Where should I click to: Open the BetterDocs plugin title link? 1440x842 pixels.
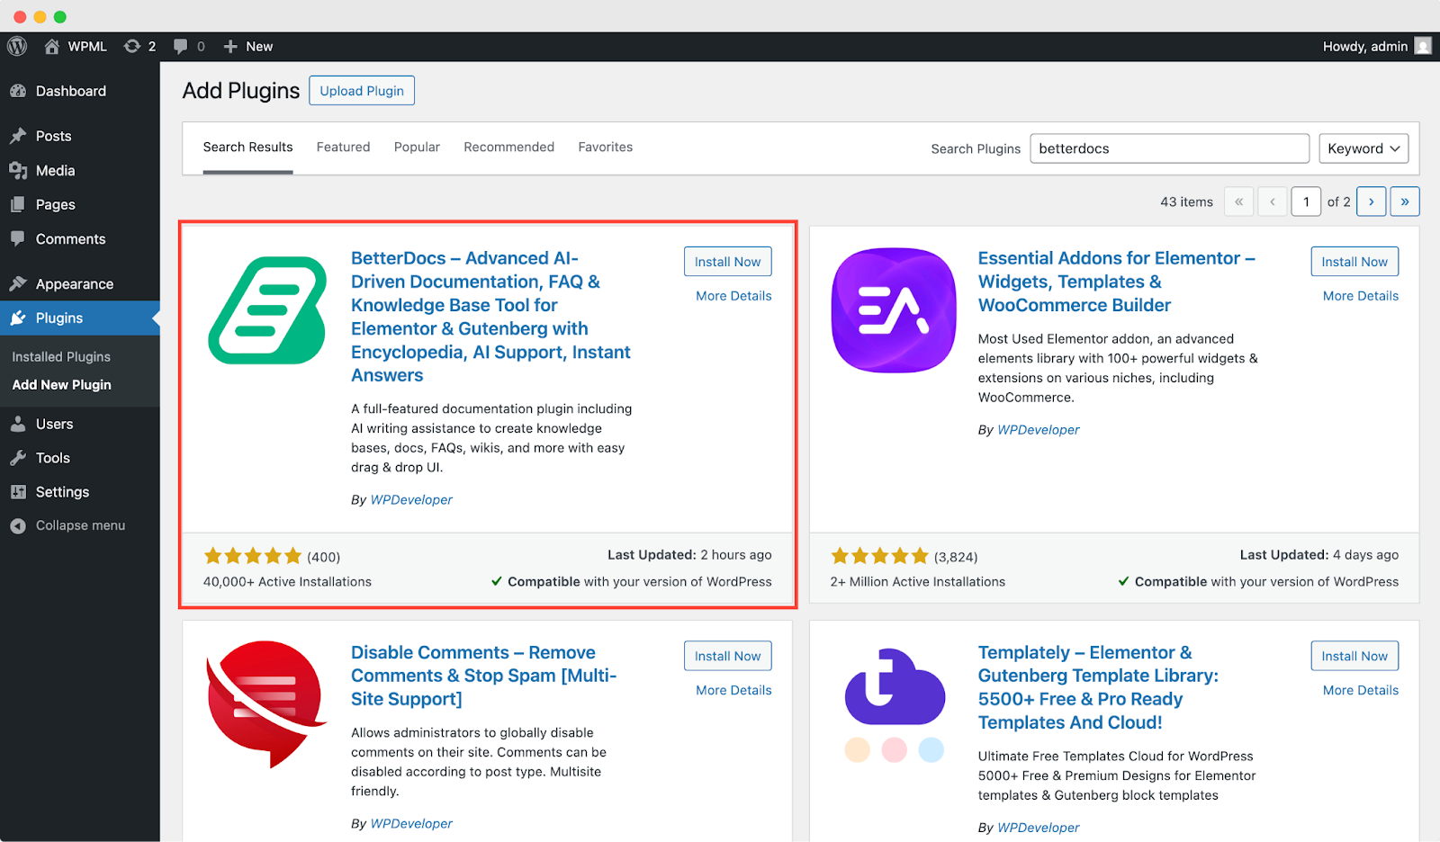491,317
